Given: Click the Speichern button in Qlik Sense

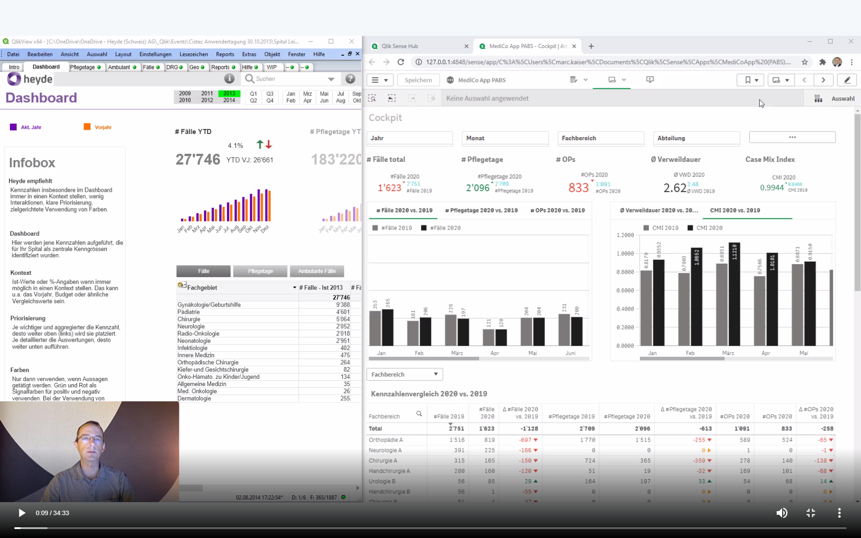Looking at the screenshot, I should coord(418,80).
